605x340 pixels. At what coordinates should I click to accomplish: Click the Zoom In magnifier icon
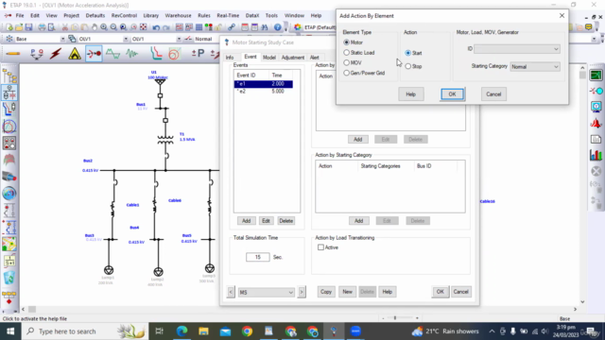pos(104,27)
